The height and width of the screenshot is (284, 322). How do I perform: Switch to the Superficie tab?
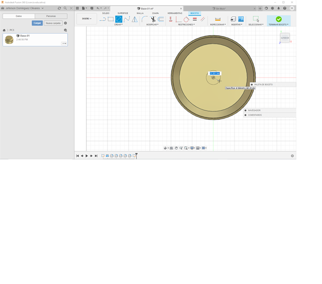123,13
